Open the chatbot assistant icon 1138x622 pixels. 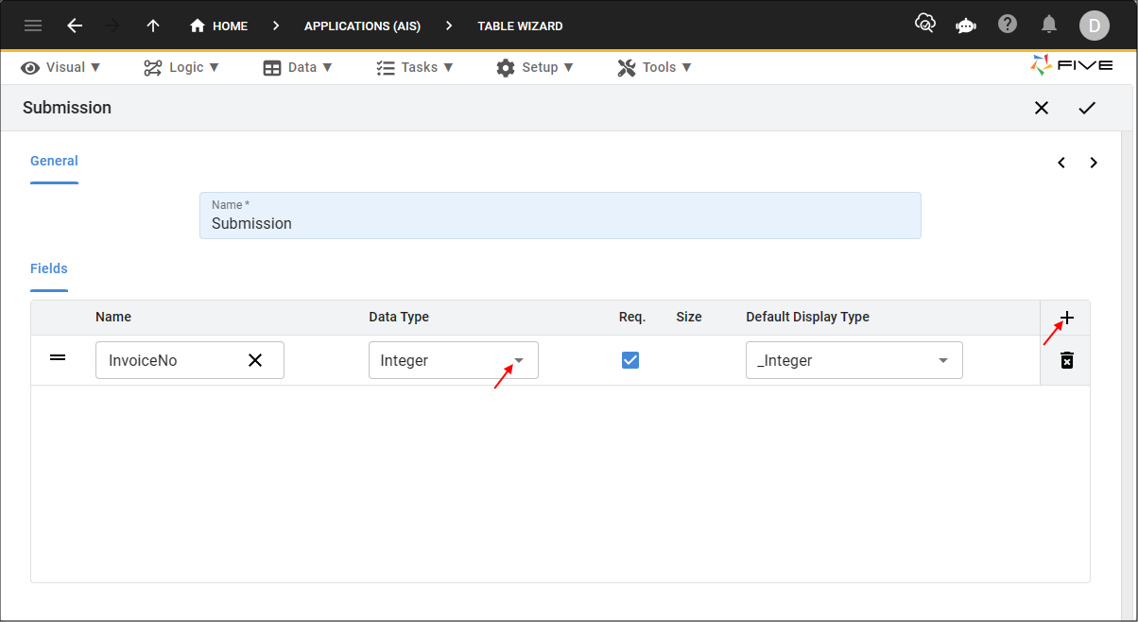coord(966,26)
